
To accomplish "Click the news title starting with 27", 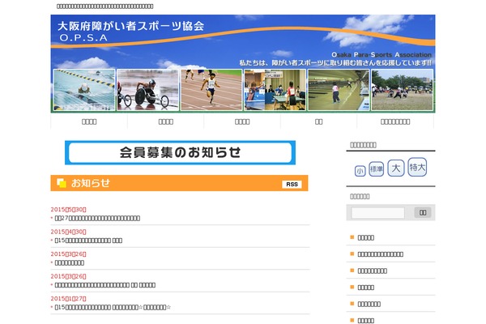I will point(97,218).
